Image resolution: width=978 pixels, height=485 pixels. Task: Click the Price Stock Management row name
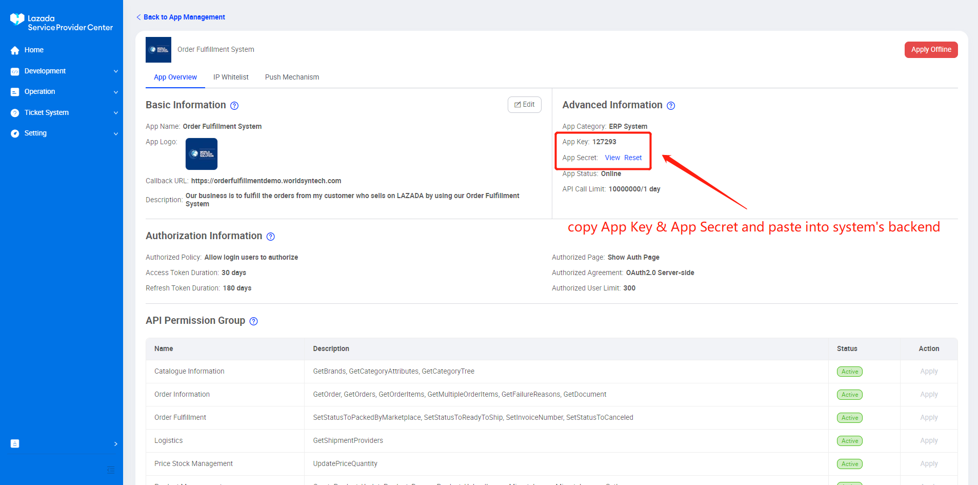193,464
